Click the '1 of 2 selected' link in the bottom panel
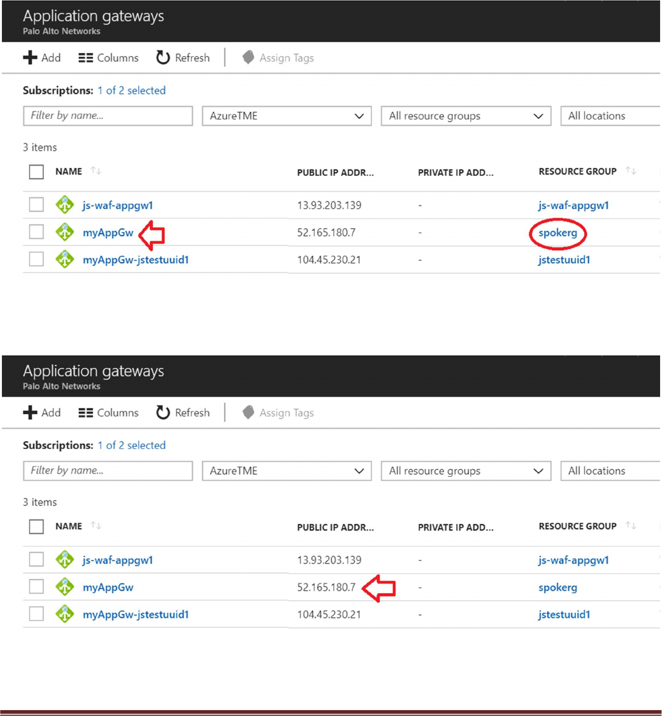This screenshot has width=662, height=716. (131, 445)
